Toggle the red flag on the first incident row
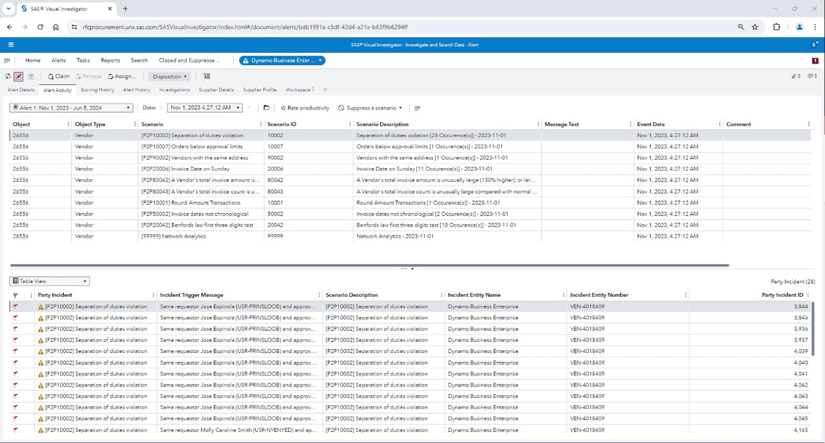 (x=15, y=306)
